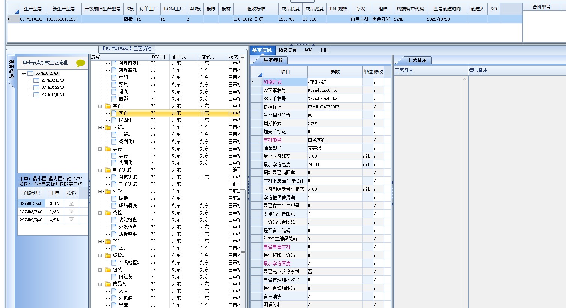Image resolution: width=566 pixels, height=308 pixels.
Task: Click the node icon of 2S7MD2JQA0 in structure tree
Action: (x=36, y=95)
